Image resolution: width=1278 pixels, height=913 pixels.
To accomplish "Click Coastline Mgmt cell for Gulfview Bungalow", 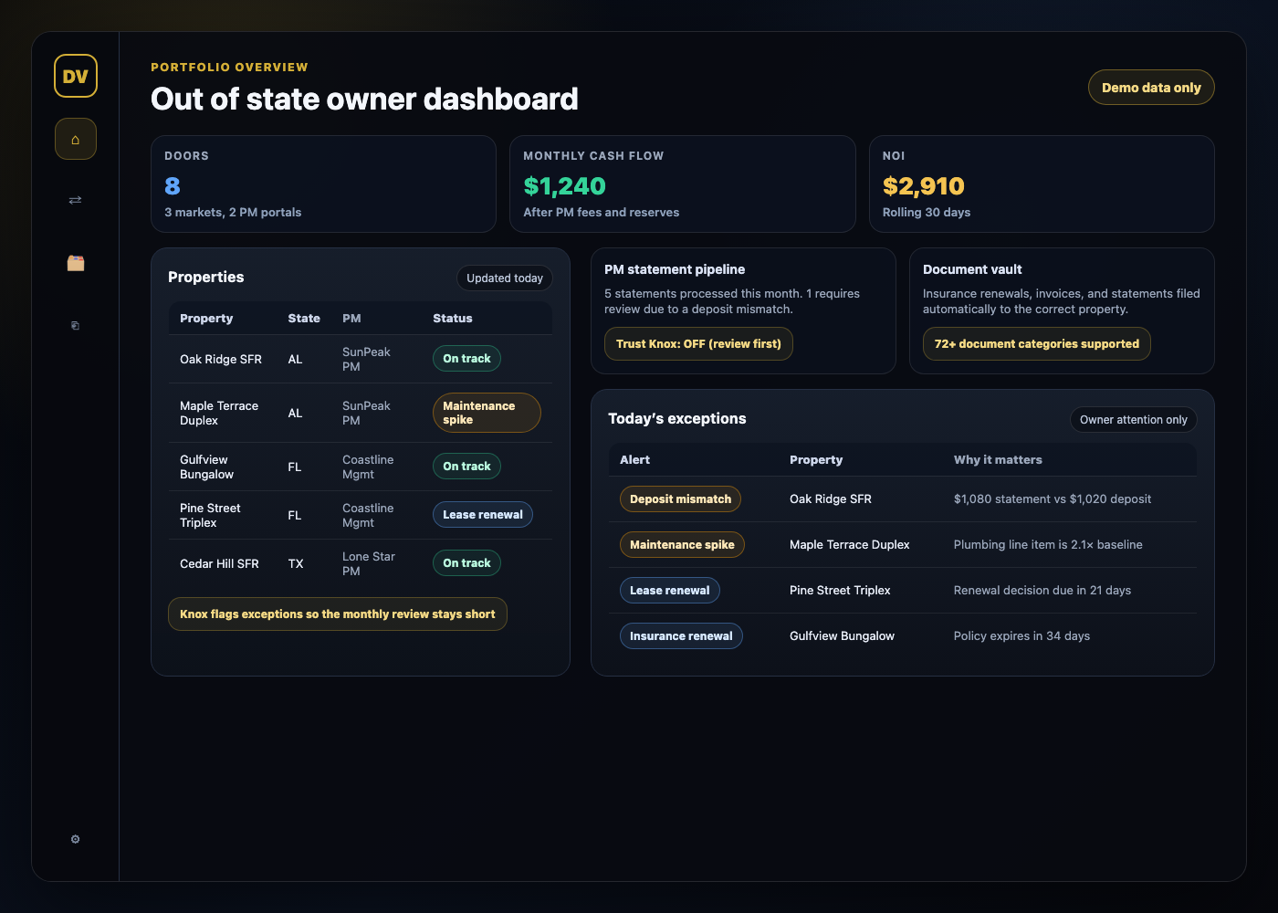I will [368, 467].
